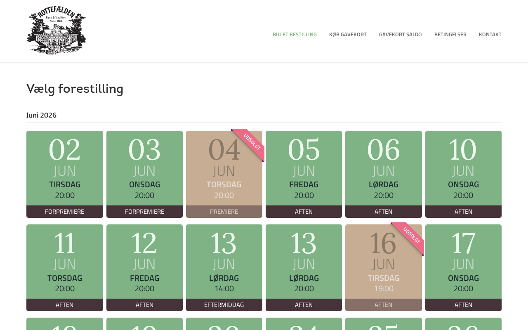Click the Rottefælden logo
Image resolution: width=528 pixels, height=330 pixels.
[x=57, y=31]
